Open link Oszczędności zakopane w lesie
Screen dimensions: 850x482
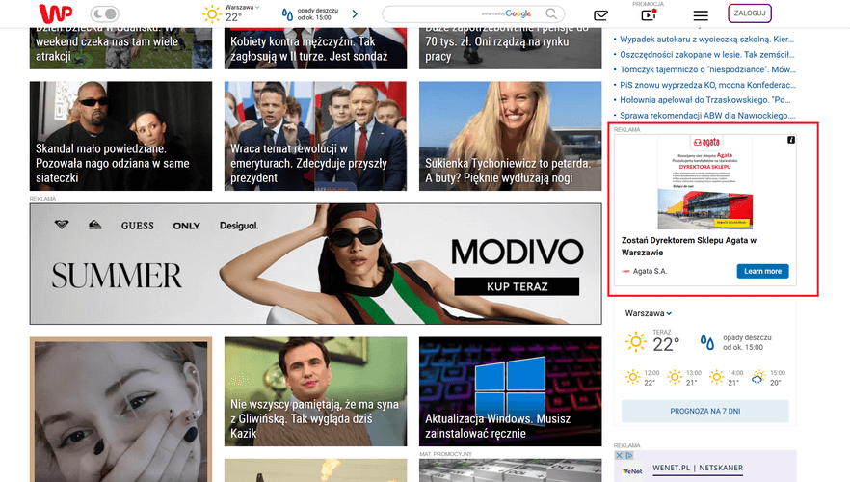click(x=707, y=54)
